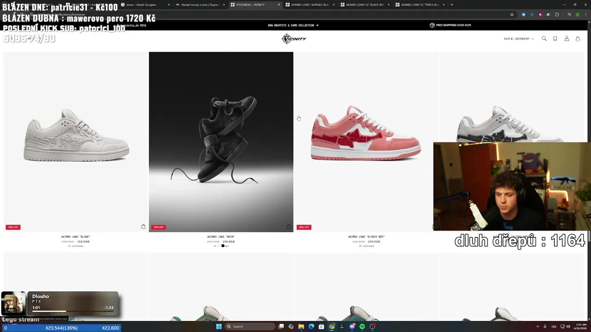Show hidden tray icons chevron
This screenshot has height=332, width=591.
537,326
